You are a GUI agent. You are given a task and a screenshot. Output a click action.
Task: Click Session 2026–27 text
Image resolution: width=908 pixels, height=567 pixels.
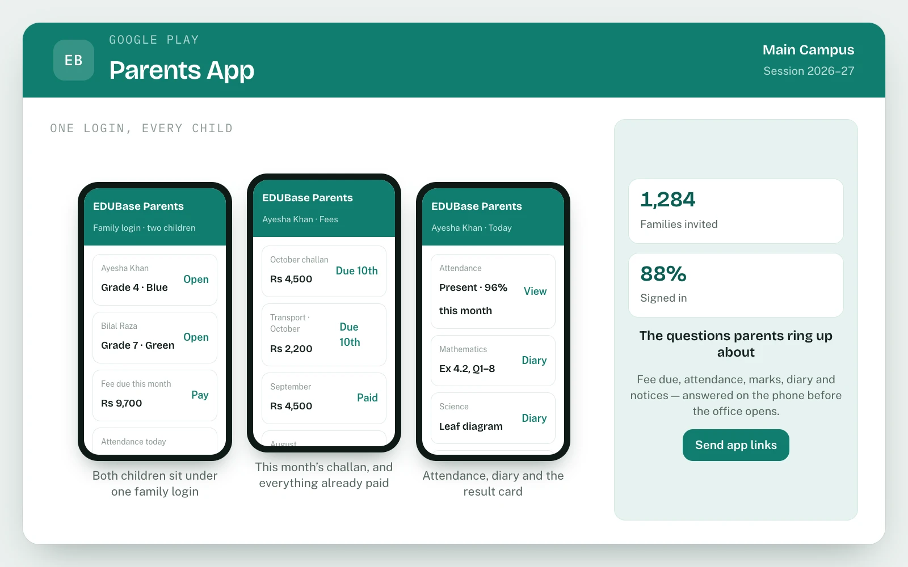(x=809, y=71)
